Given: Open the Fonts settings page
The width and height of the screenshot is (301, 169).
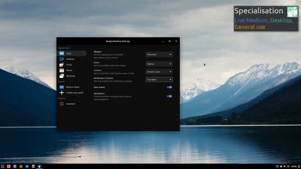Looking at the screenshot, I should (71, 65).
